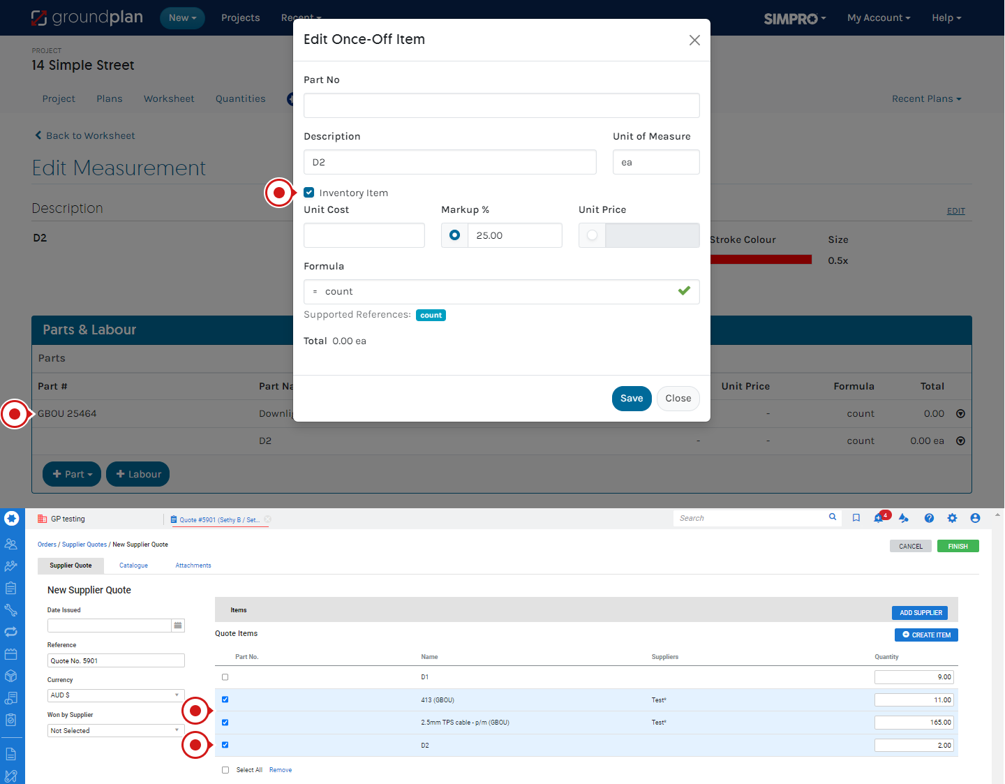Open Utilities tools icon at sidebar bottom
This screenshot has width=1005, height=784.
click(11, 776)
